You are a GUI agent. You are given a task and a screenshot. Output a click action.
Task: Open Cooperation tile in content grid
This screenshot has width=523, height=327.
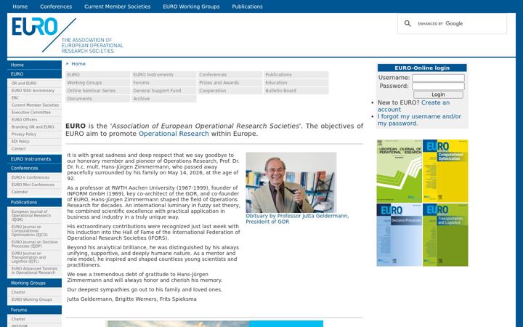[230, 91]
